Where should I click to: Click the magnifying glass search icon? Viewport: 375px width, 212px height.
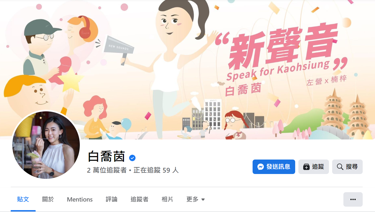(340, 167)
